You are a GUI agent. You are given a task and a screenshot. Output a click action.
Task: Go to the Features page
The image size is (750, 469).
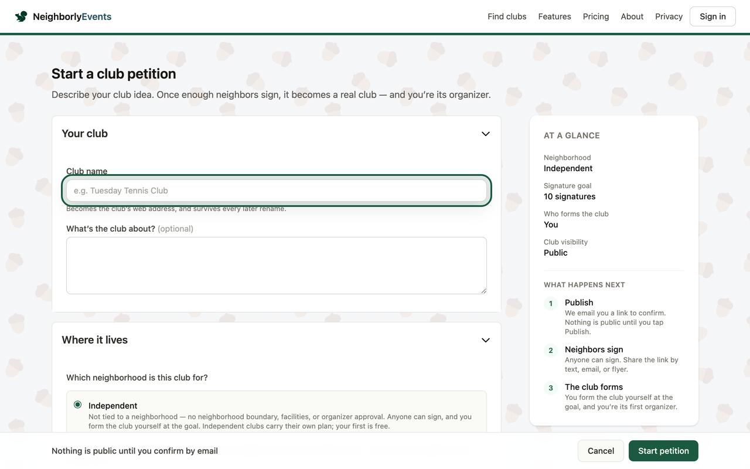(x=554, y=16)
